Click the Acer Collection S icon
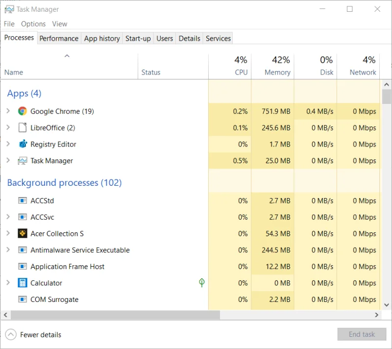 tap(23, 233)
